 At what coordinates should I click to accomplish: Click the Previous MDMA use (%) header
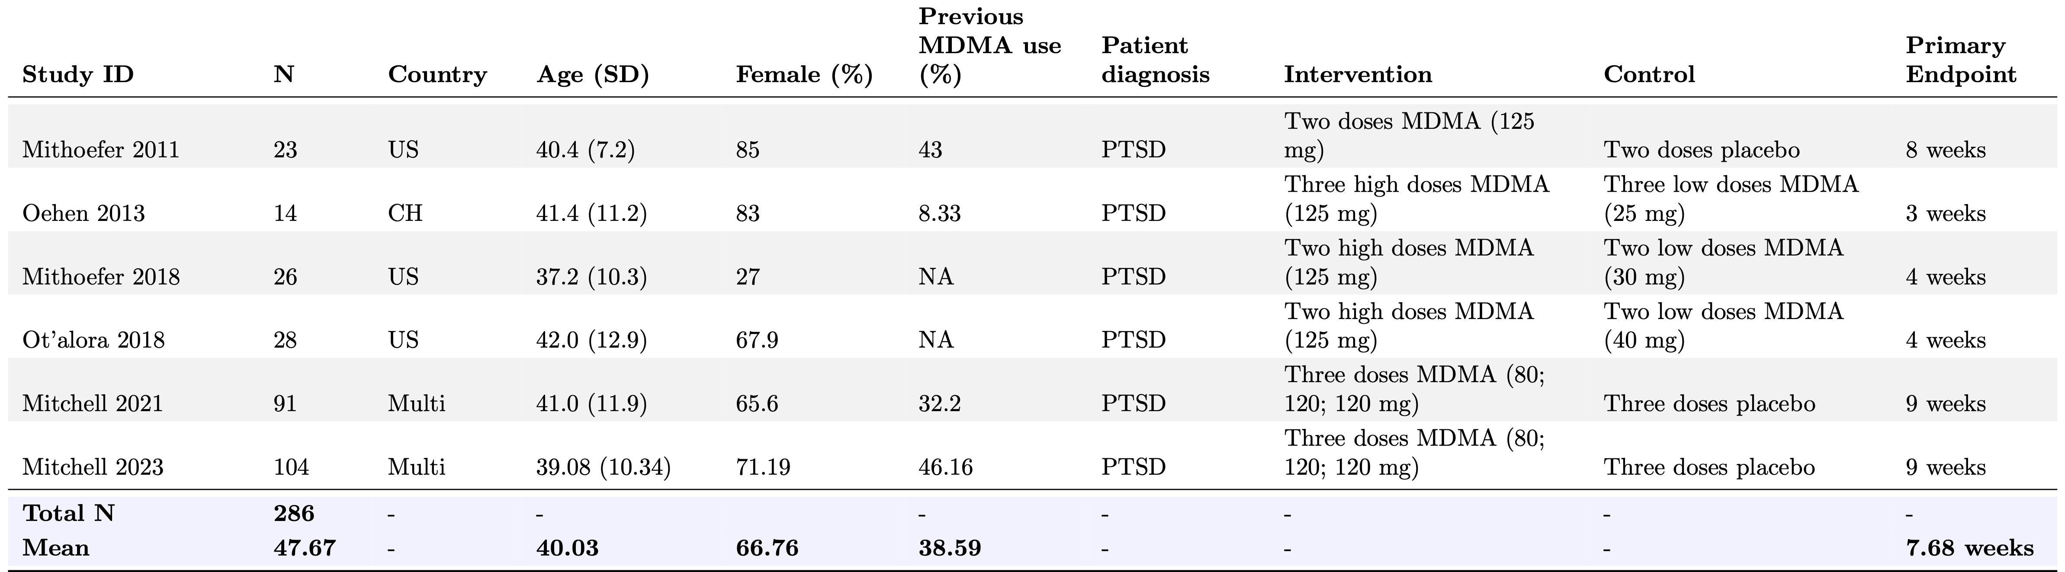[x=989, y=46]
